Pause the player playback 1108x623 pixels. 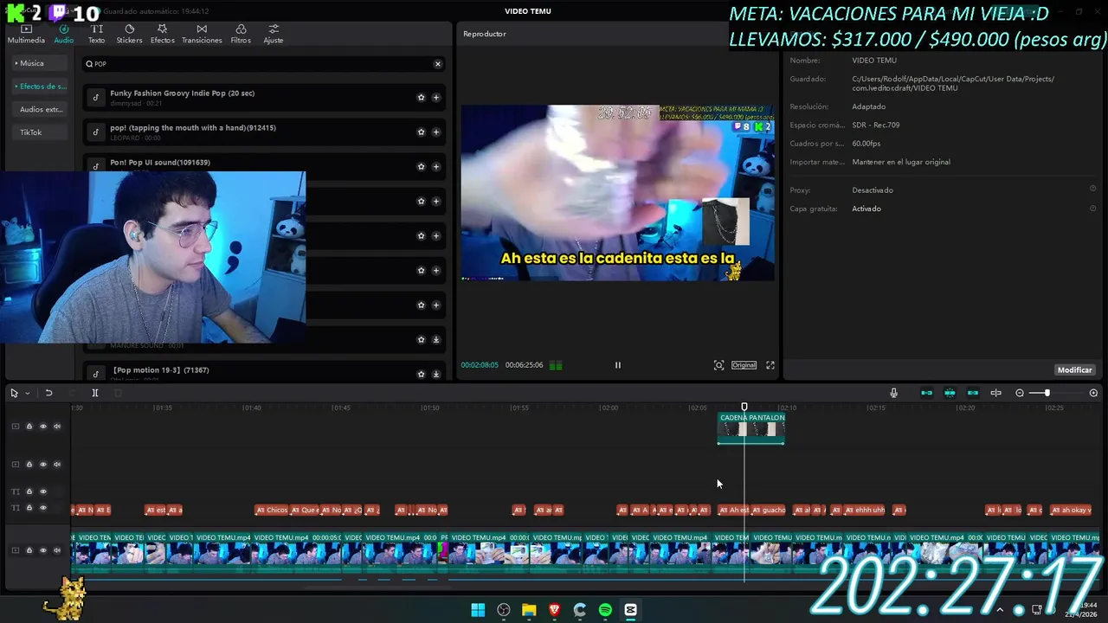coord(617,365)
